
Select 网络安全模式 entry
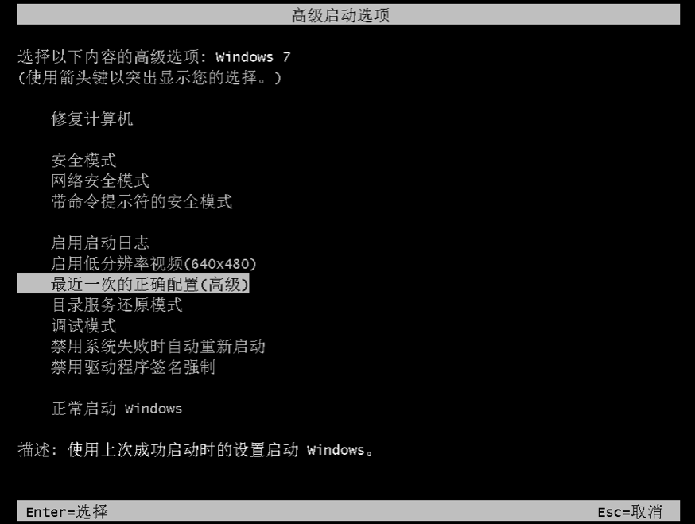(x=100, y=180)
